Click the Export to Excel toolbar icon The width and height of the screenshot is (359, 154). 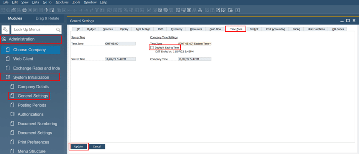click(30, 10)
